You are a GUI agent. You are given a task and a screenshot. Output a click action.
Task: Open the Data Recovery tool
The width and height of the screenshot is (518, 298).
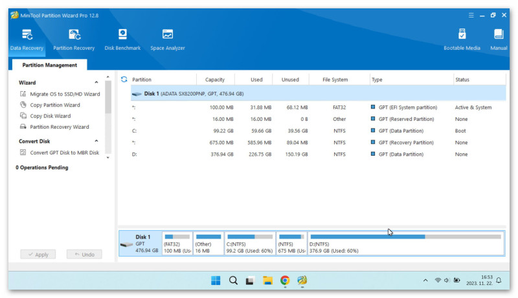pyautogui.click(x=27, y=40)
